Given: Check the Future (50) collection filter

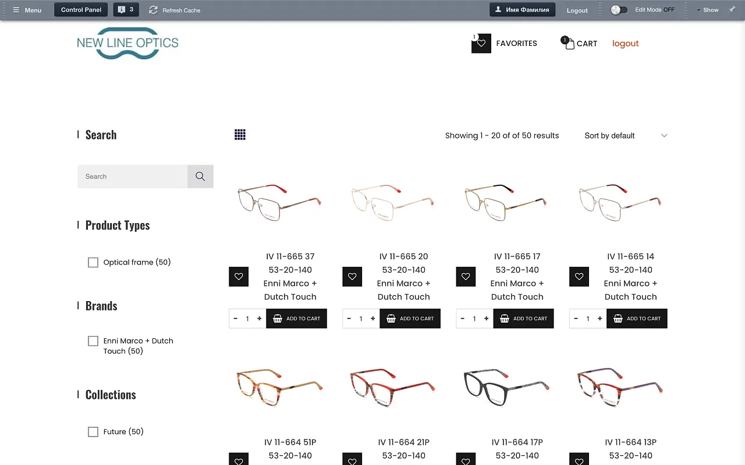Looking at the screenshot, I should (x=93, y=432).
